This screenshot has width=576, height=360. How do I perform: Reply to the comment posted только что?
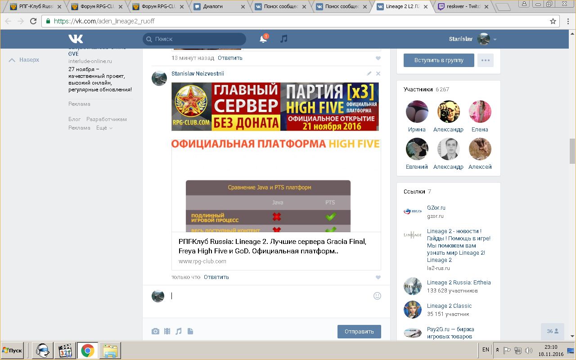point(216,277)
